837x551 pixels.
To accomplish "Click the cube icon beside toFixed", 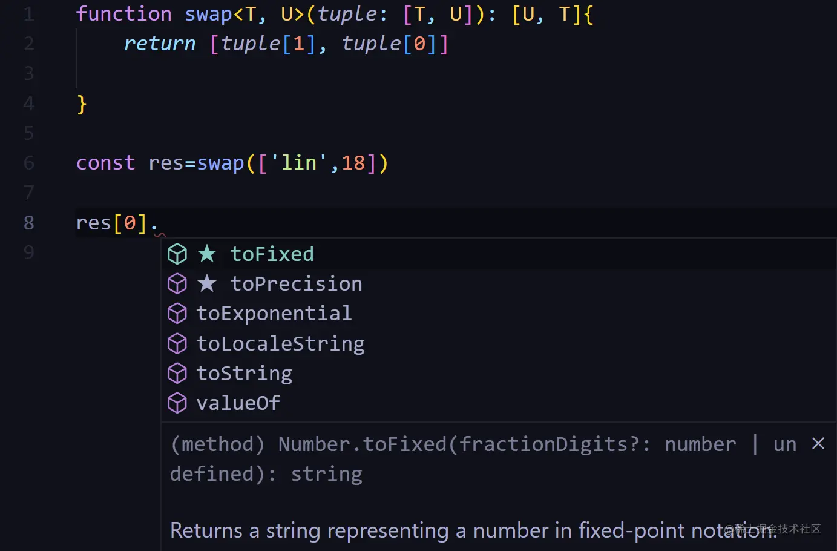I will tap(177, 254).
